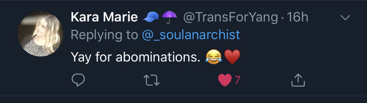Click the "Replying to" label
The width and height of the screenshot is (367, 103).
(x=105, y=35)
